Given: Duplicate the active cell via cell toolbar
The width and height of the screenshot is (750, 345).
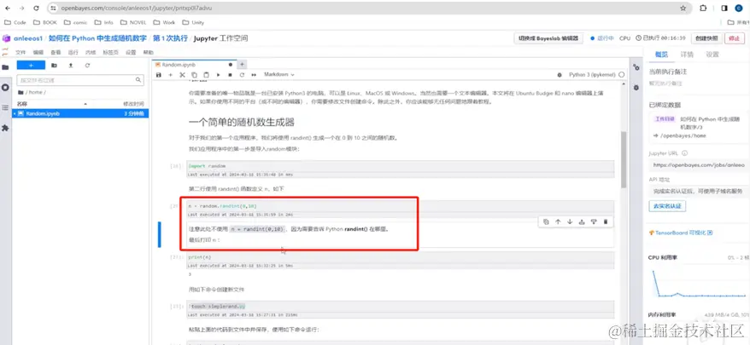Looking at the screenshot, I should pos(546,221).
